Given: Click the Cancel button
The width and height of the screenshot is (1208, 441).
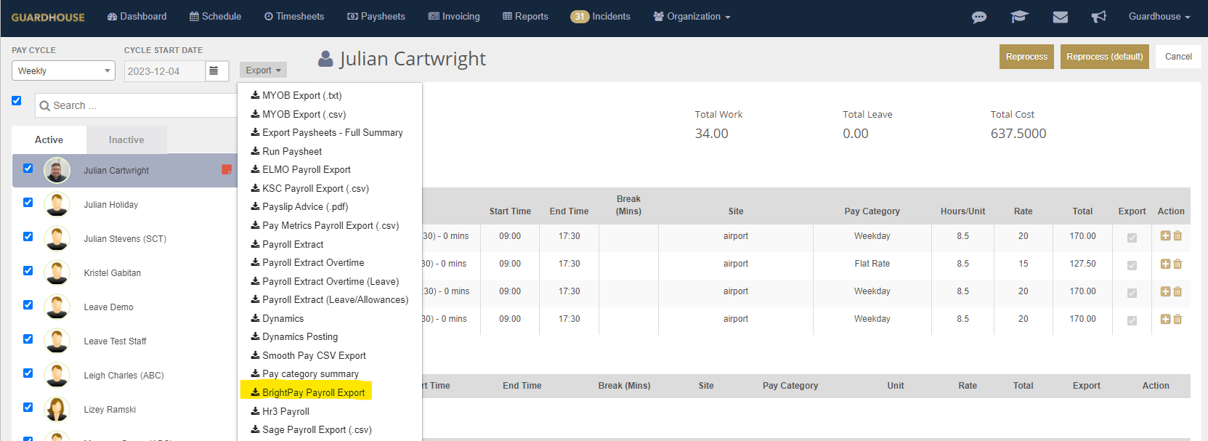Looking at the screenshot, I should coord(1178,57).
